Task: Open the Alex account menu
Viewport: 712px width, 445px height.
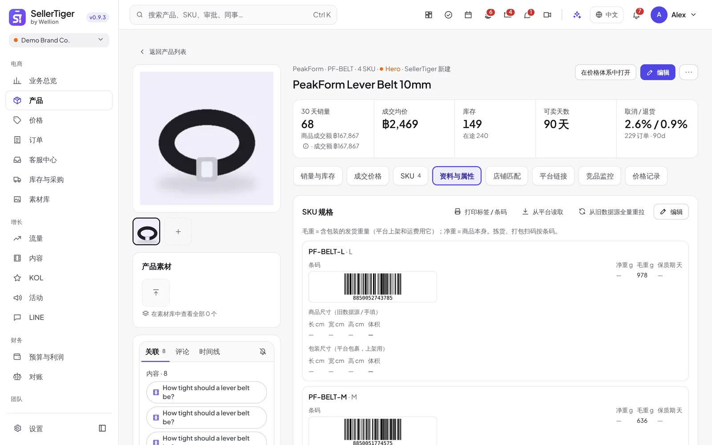Action: coord(674,15)
